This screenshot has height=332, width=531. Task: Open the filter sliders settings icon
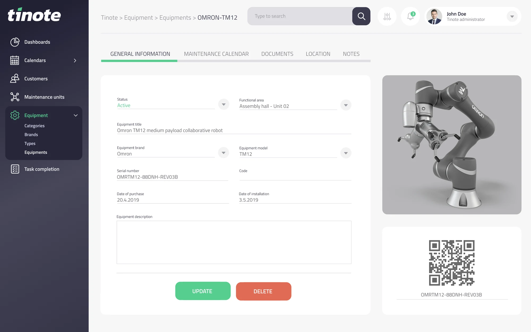tap(387, 16)
